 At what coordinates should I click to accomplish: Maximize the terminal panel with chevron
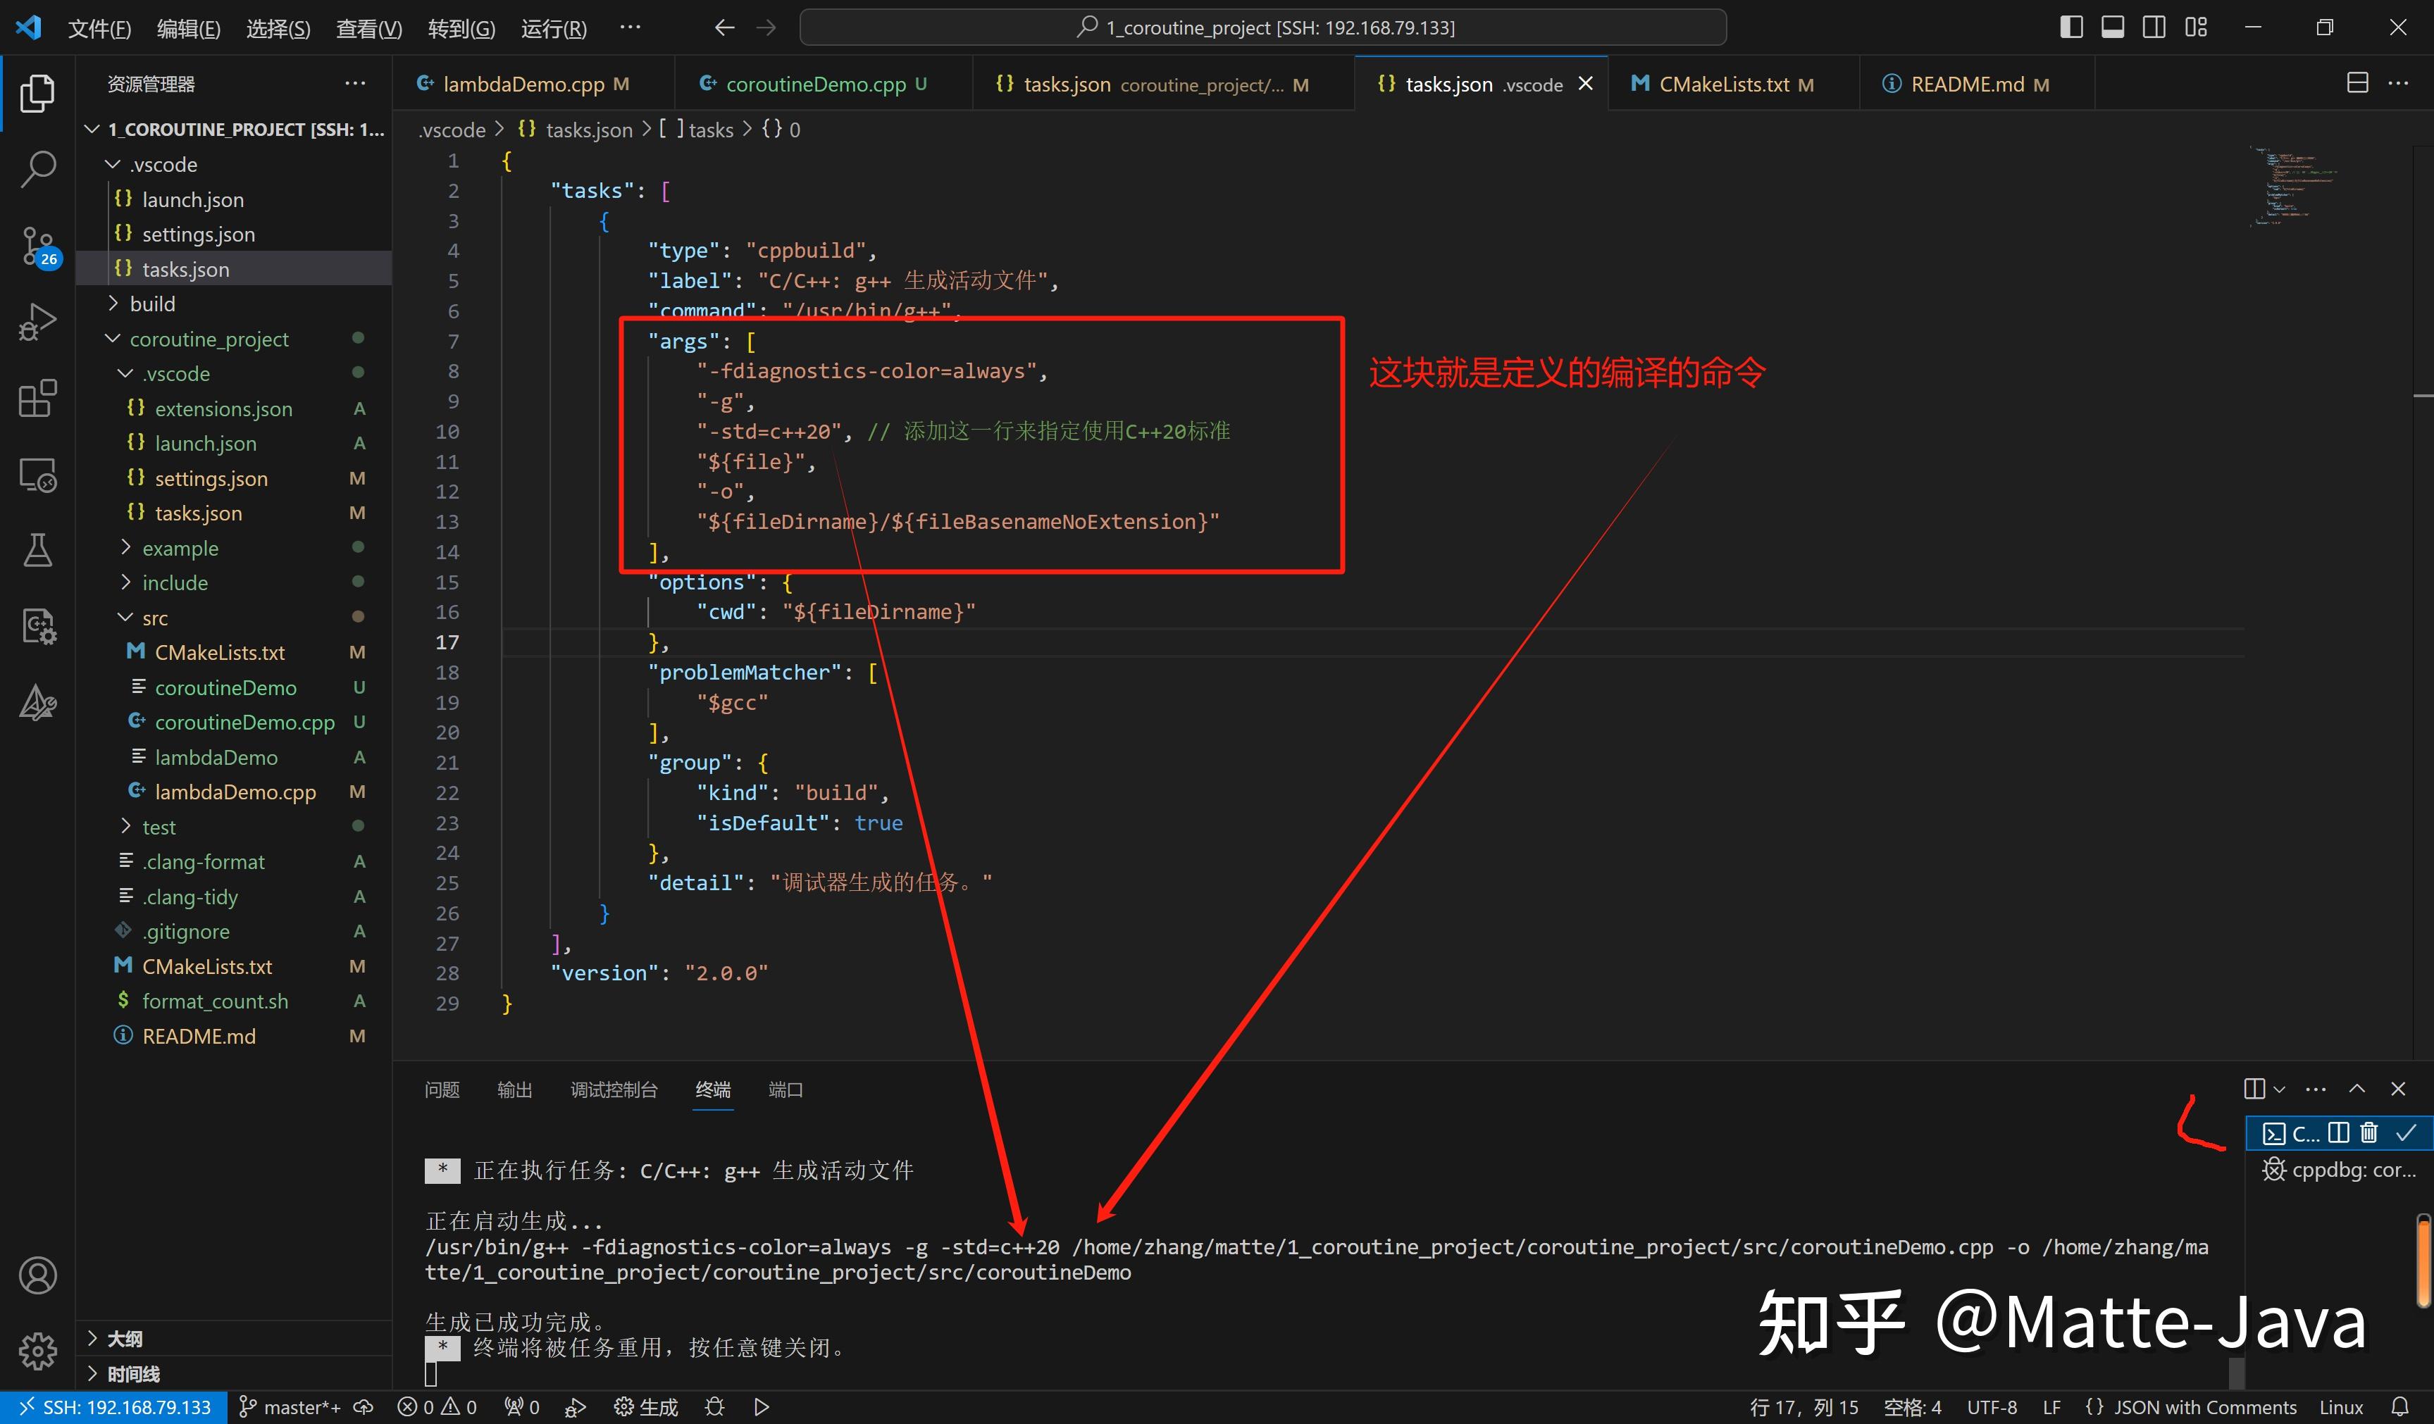2358,1089
